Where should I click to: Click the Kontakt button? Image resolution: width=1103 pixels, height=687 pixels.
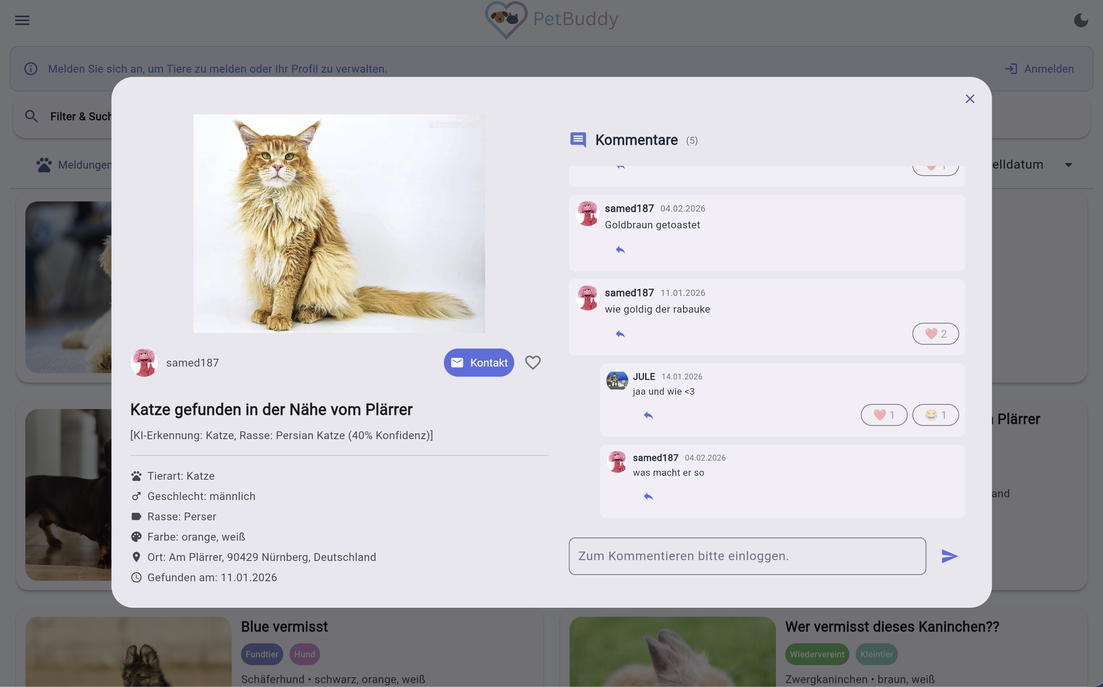[x=479, y=363]
